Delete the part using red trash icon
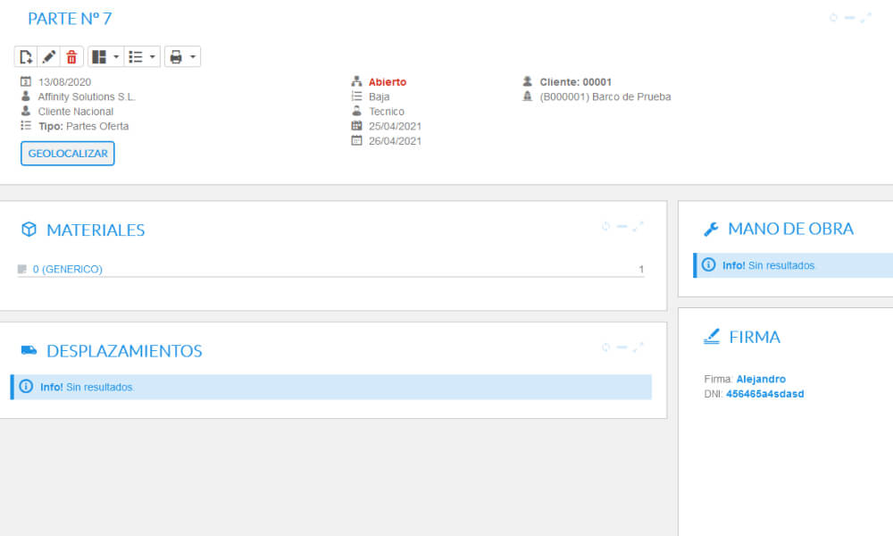 coord(71,57)
